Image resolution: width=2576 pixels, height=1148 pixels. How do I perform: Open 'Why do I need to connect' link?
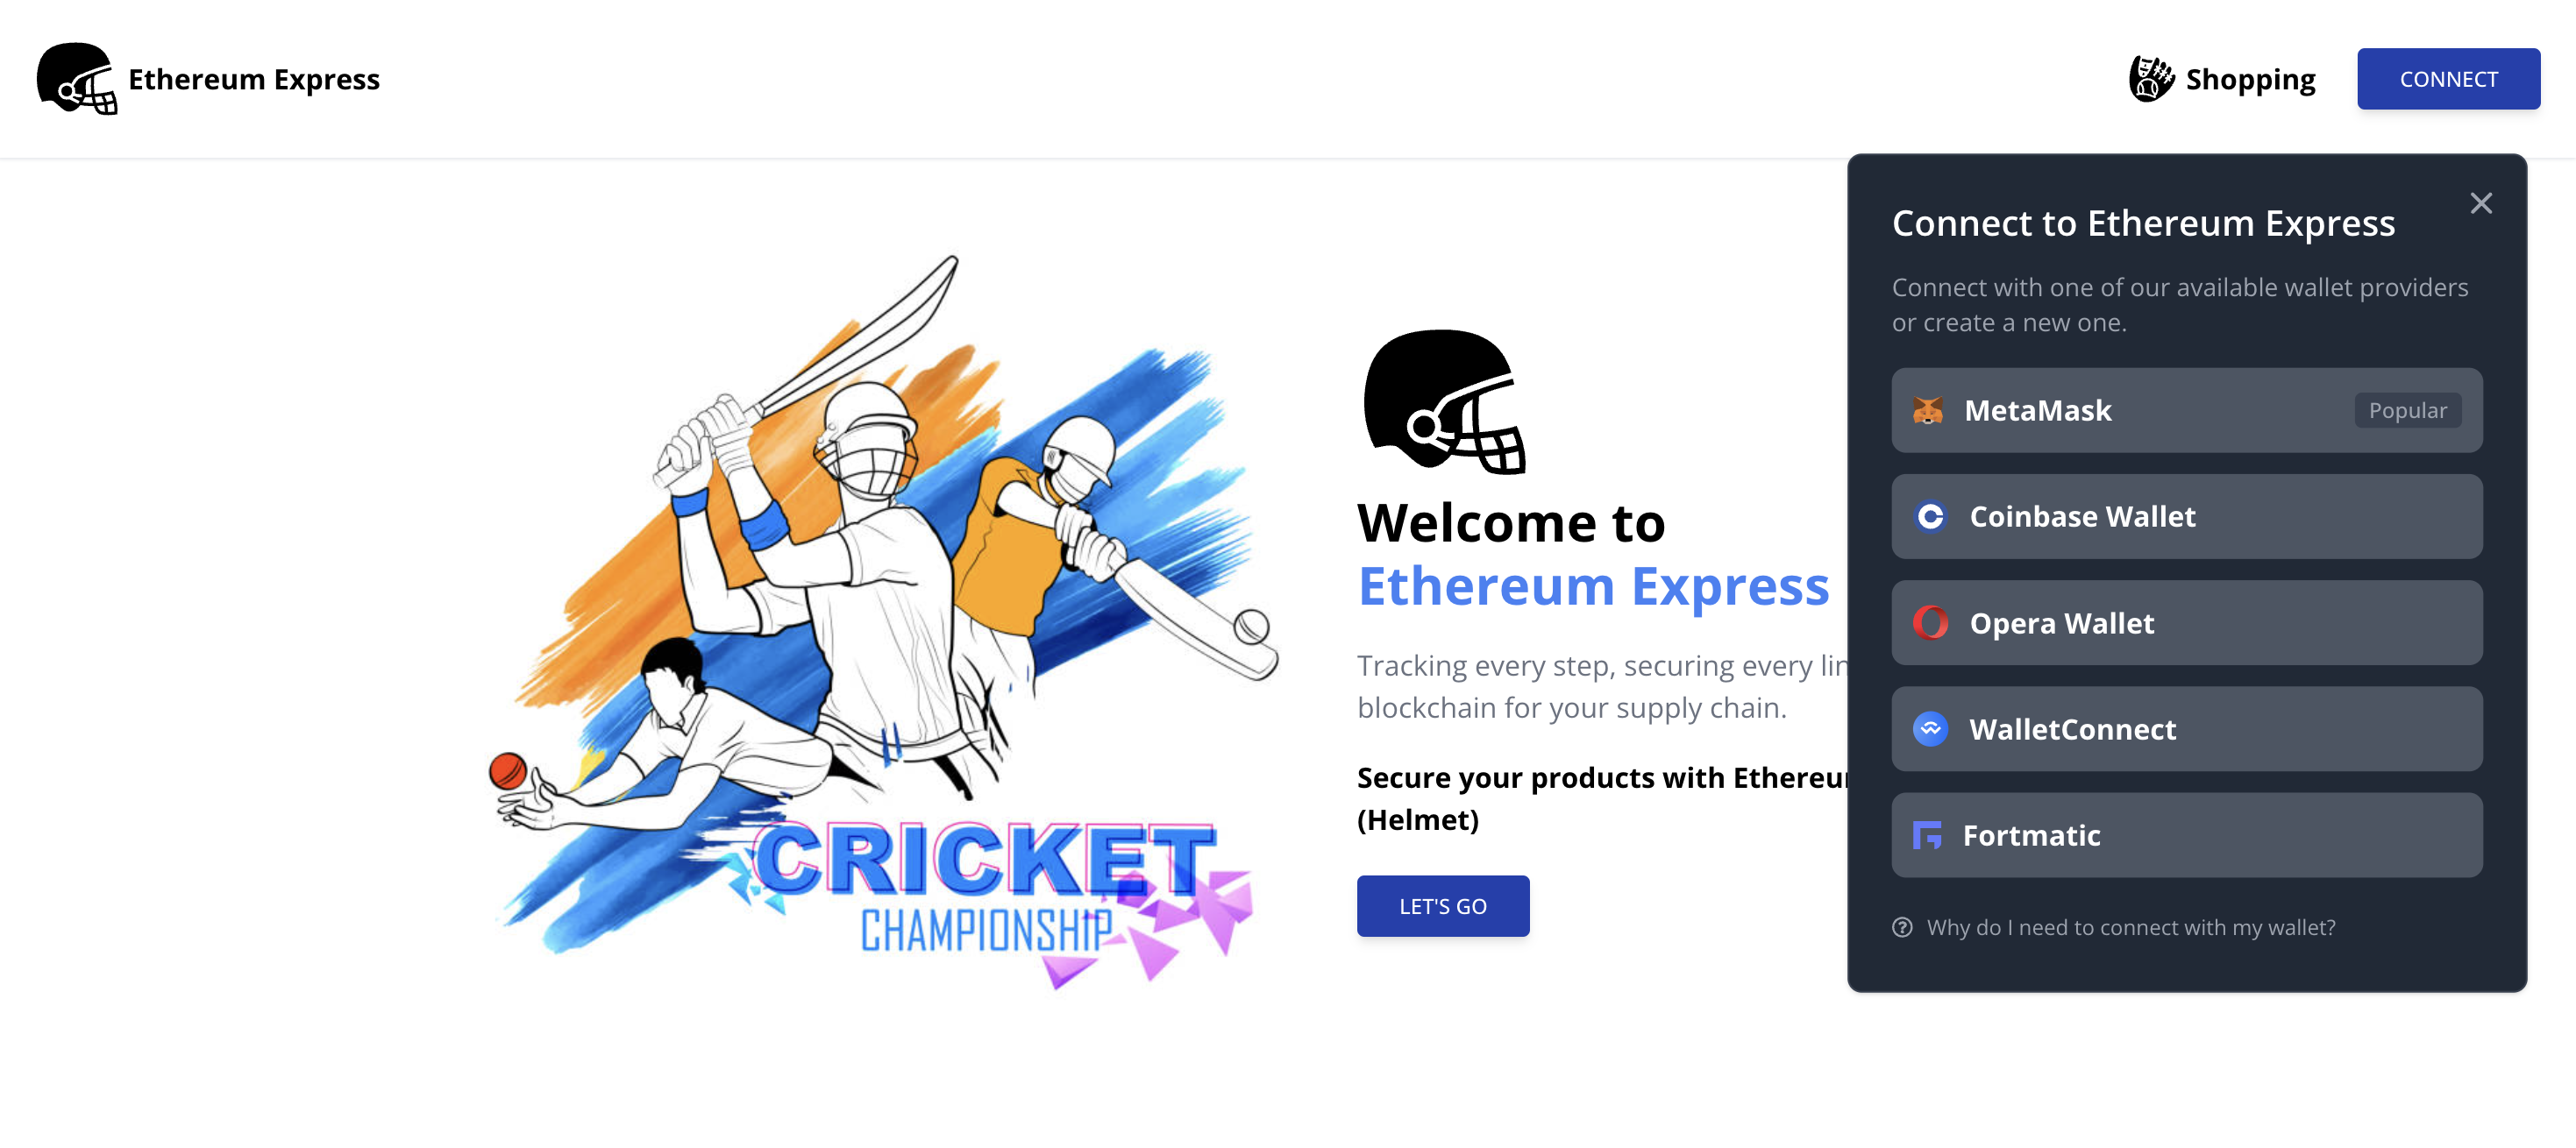coord(2130,927)
